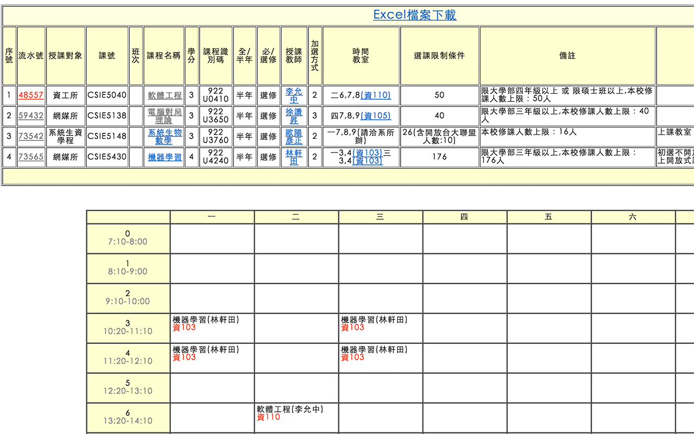Click the 時間教室 column header
694x434 pixels.
tap(361, 55)
